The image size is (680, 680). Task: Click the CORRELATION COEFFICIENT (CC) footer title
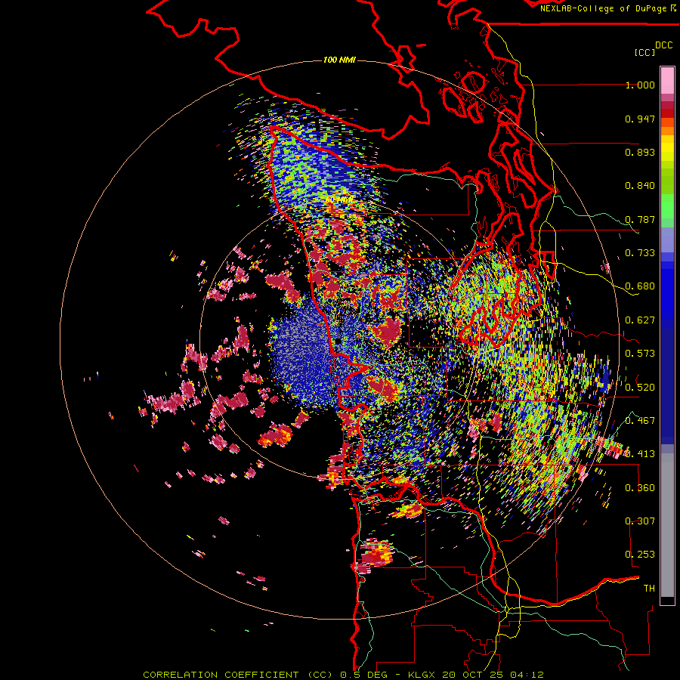(x=238, y=675)
